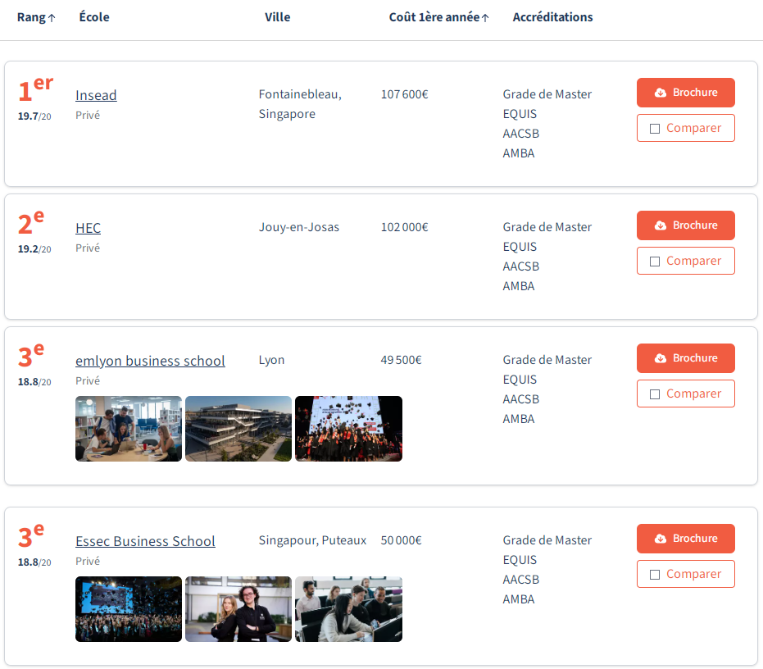763x669 pixels.
Task: Tick the Comparer checkbox for HEC
Action: pyautogui.click(x=654, y=262)
